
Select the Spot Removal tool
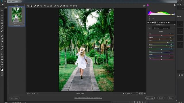coord(55,6)
